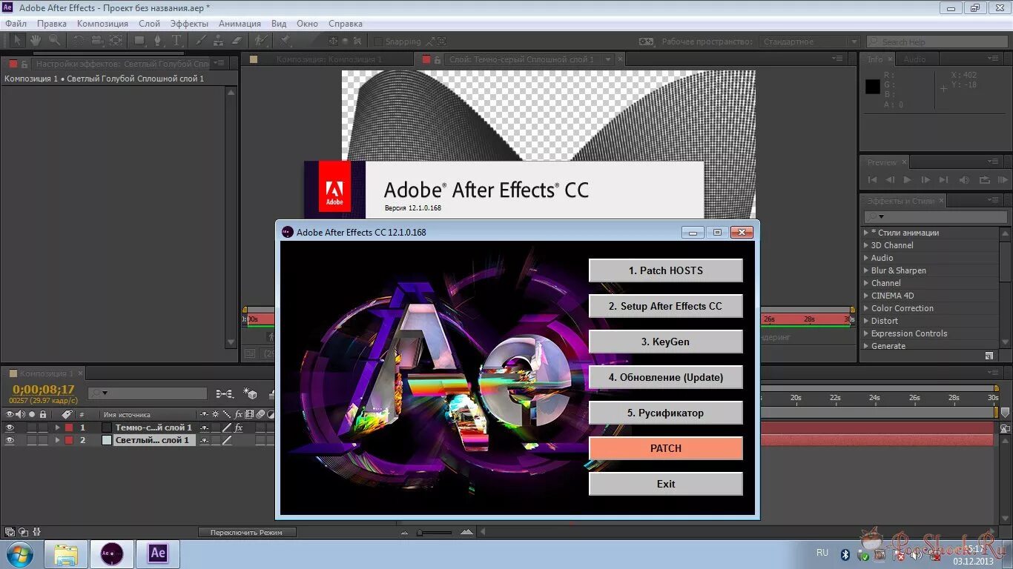The height and width of the screenshot is (569, 1013).
Task: Toggle the Layer Switches pane icon at timeline bottom
Action: click(10, 532)
